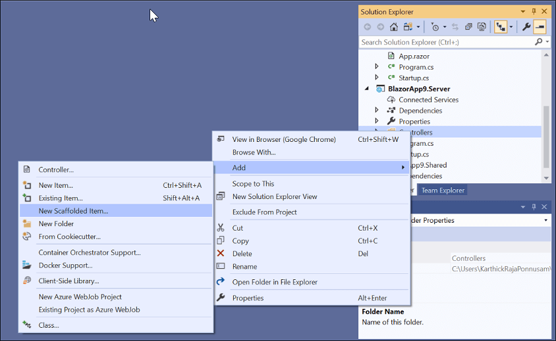Image resolution: width=556 pixels, height=341 pixels.
Task: Choose Open Folder in File Explorer
Action: point(275,282)
